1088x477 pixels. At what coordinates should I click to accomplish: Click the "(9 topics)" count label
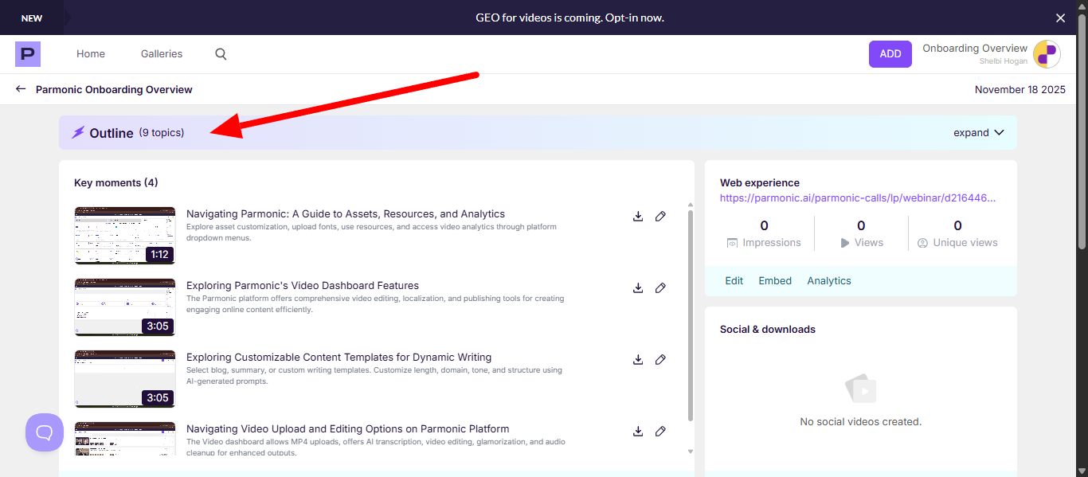click(162, 132)
